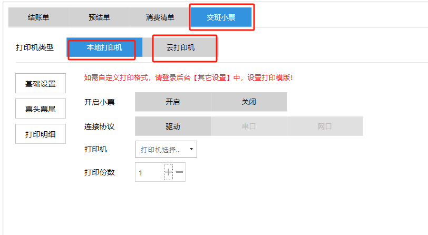
Task: Open 票头票尾 settings
Action: point(41,109)
